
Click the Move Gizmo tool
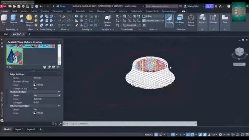(x=191, y=20)
